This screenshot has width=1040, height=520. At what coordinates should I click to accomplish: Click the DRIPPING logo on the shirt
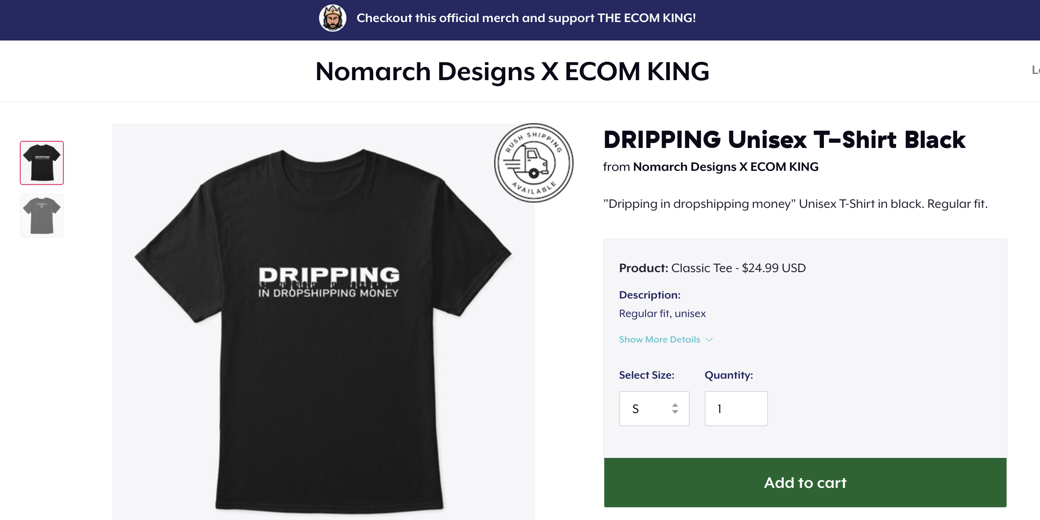(329, 282)
